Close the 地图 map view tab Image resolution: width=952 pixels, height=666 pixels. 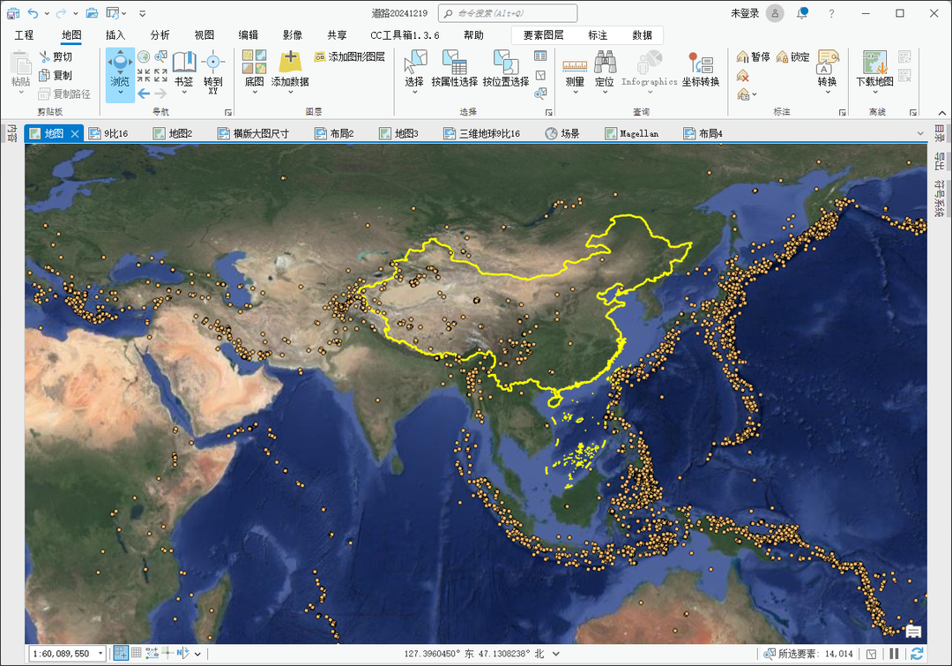[75, 134]
